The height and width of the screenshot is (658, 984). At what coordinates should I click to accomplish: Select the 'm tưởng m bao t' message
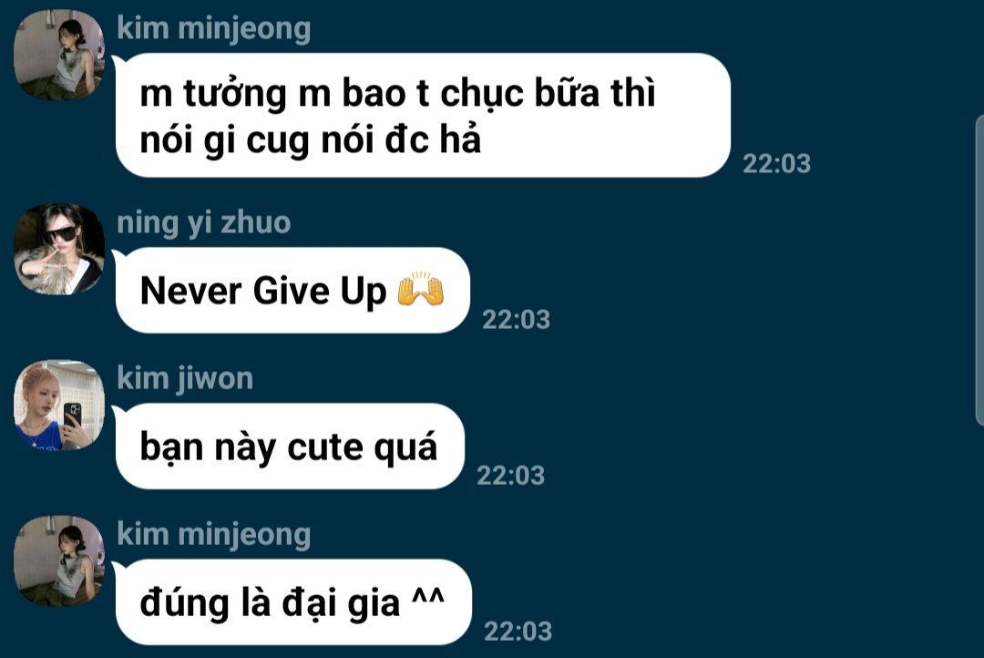click(x=423, y=116)
